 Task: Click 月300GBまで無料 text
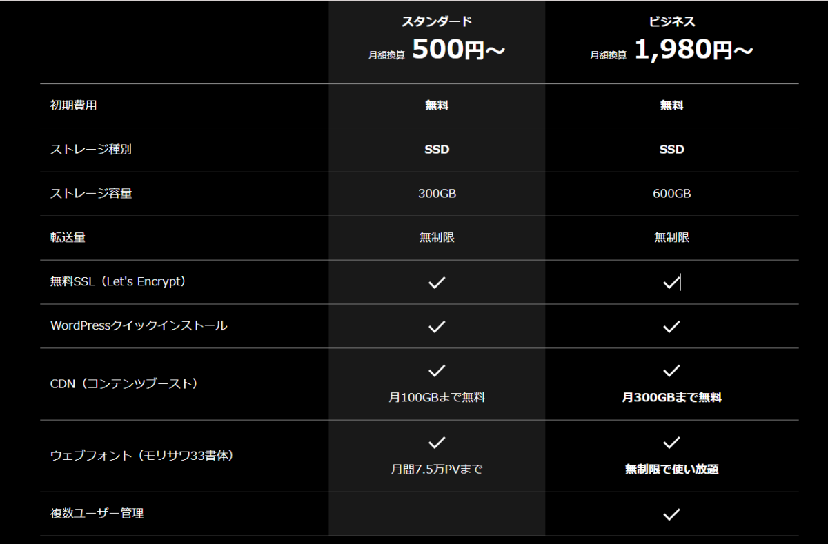click(x=671, y=398)
